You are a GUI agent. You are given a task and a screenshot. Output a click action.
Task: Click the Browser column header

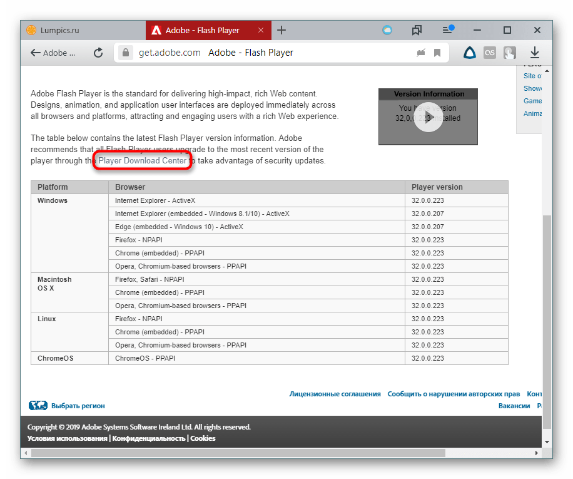coord(256,187)
